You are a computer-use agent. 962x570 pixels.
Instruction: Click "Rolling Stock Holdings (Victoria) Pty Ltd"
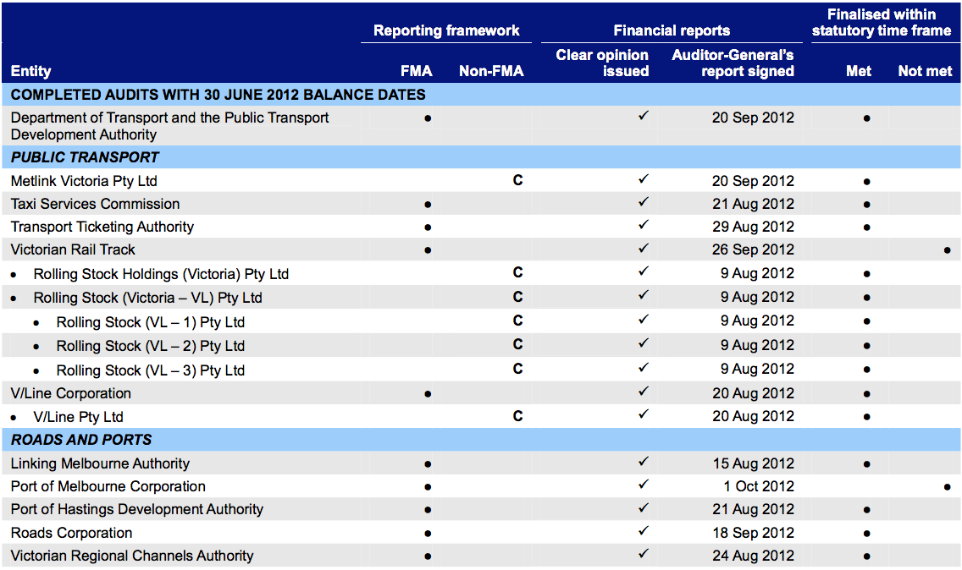coord(161,274)
